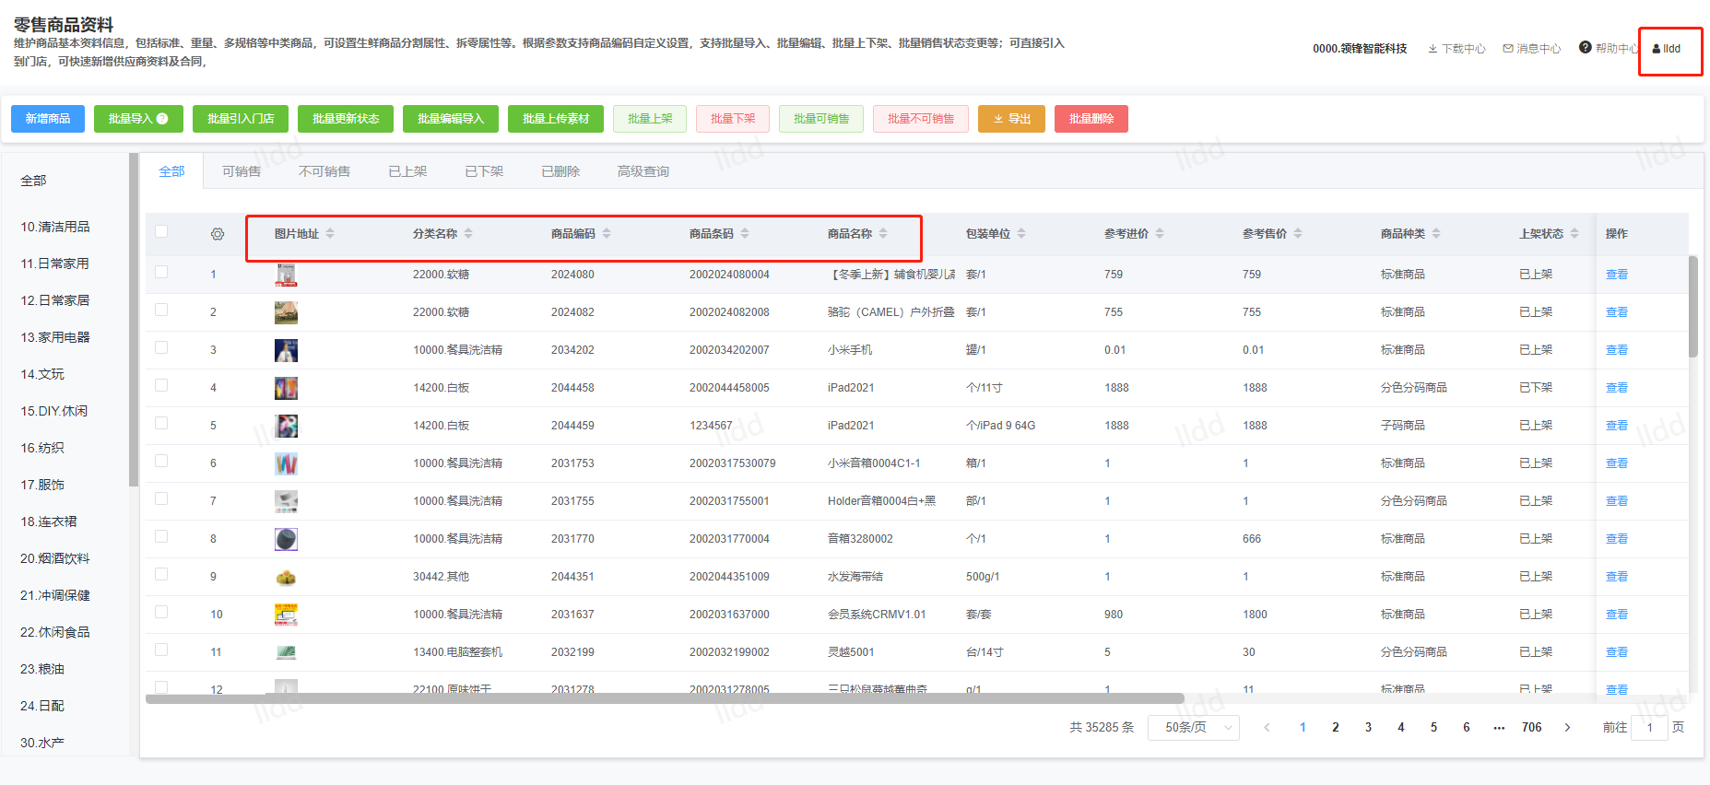Click the lldd user avatar icon
The image size is (1710, 785).
[1656, 49]
